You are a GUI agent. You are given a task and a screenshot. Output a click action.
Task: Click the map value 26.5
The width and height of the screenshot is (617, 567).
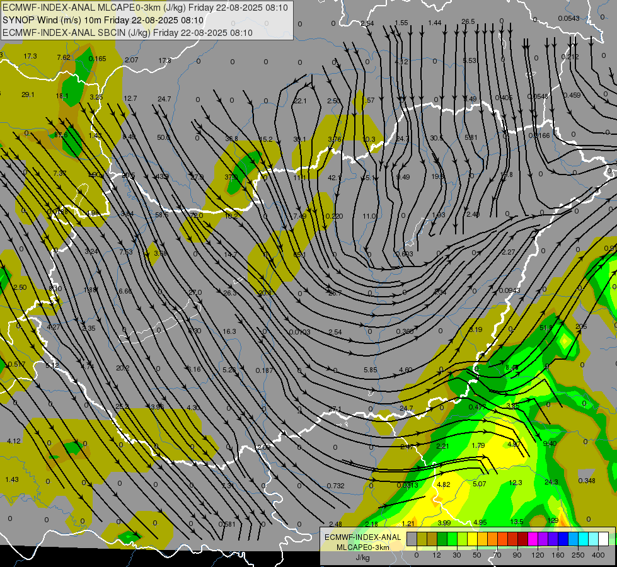coord(468,21)
